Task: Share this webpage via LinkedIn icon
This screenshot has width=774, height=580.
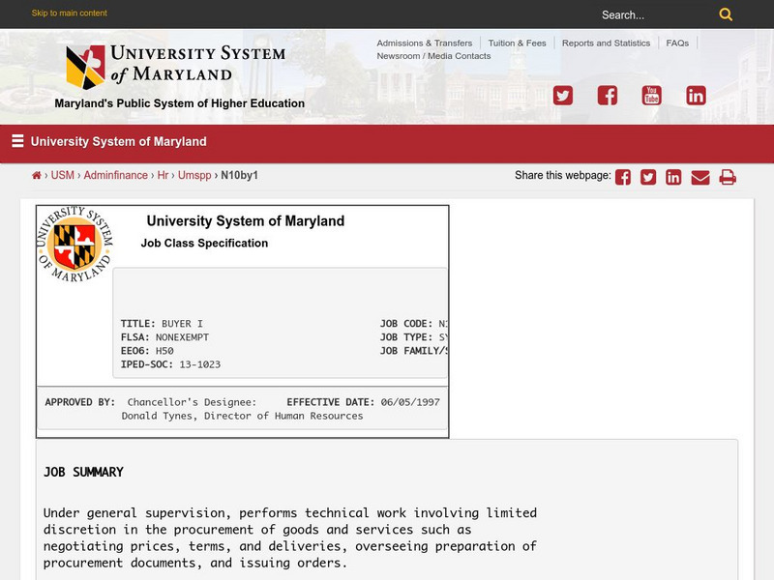Action: point(673,177)
